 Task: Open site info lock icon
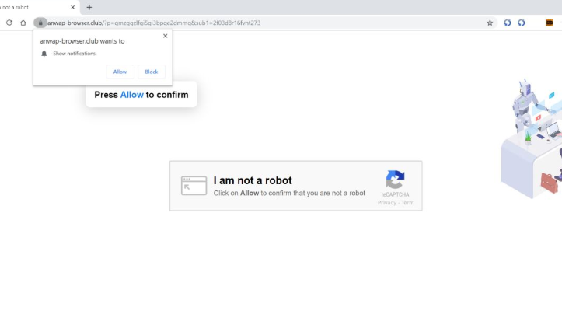(40, 23)
